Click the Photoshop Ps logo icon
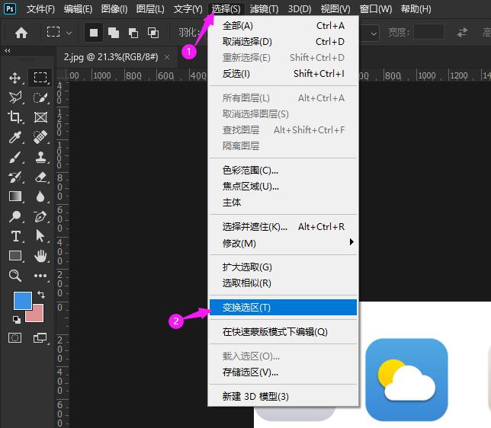The image size is (491, 428). coord(10,8)
